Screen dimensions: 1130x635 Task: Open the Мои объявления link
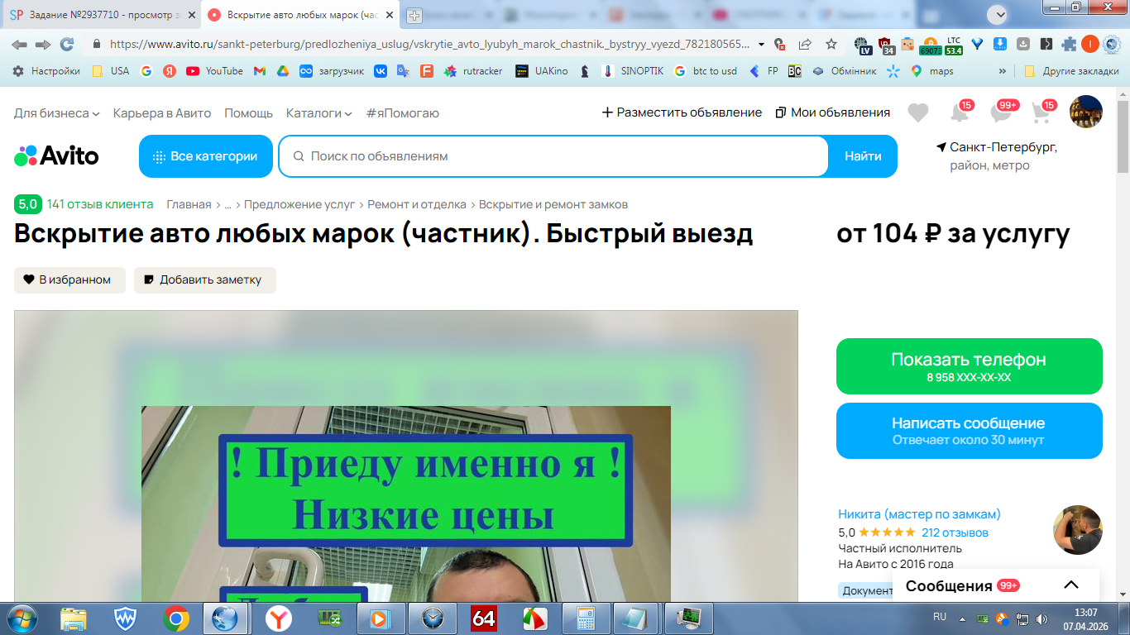833,112
